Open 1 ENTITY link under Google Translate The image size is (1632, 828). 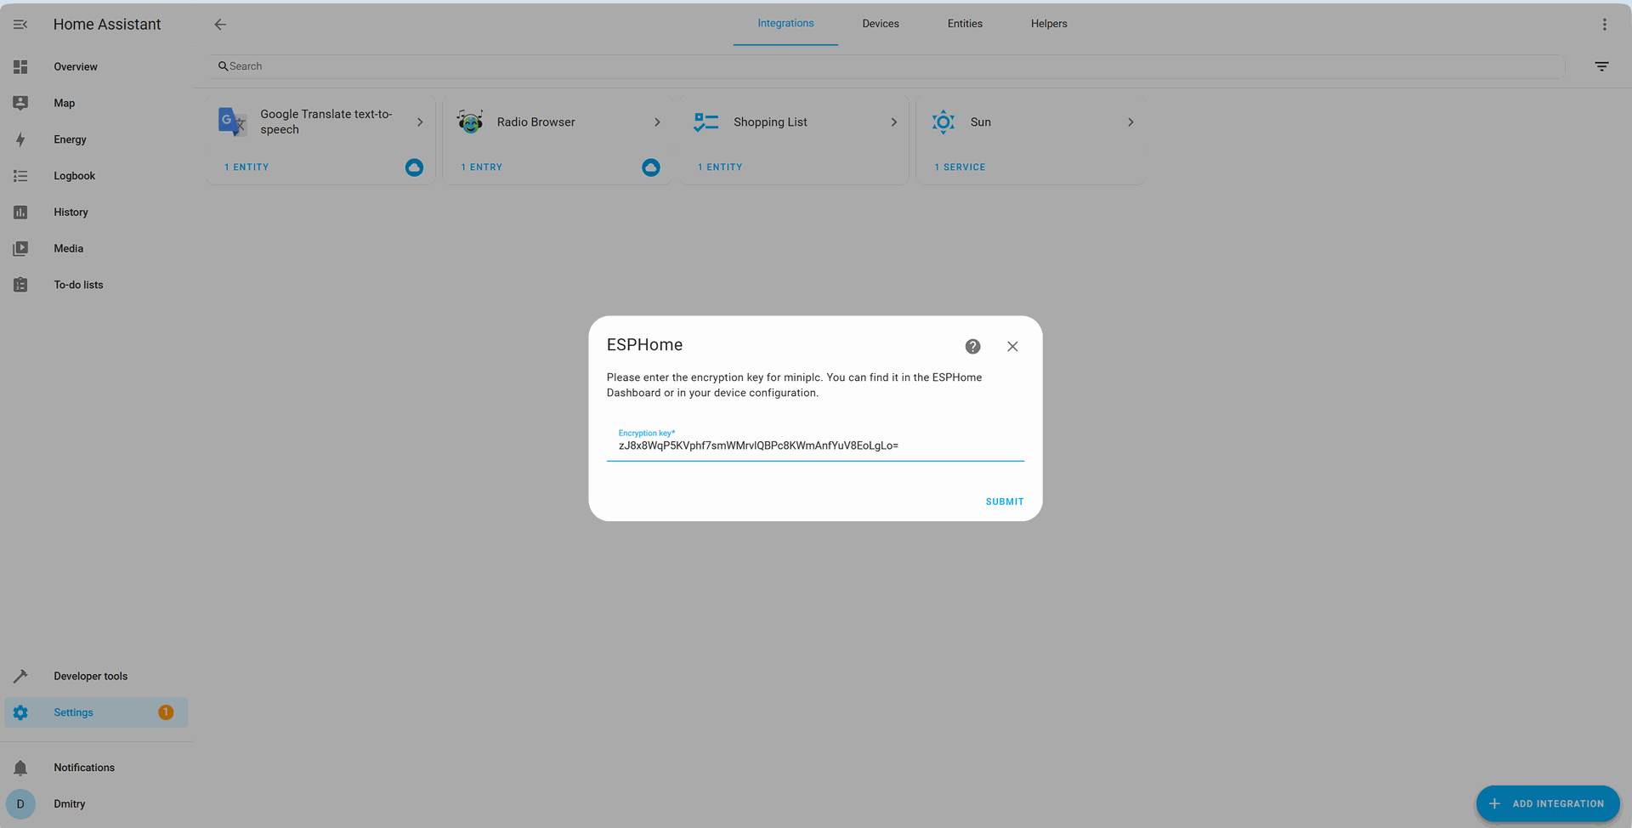point(246,167)
